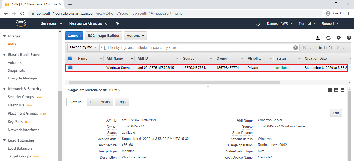The height and width of the screenshot is (161, 354).
Task: Click the browser address bar URL
Action: click(110, 13)
